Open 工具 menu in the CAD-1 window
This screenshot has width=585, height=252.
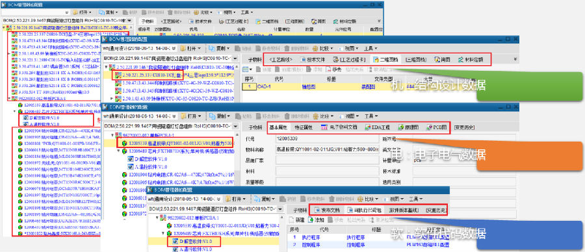click(370, 49)
